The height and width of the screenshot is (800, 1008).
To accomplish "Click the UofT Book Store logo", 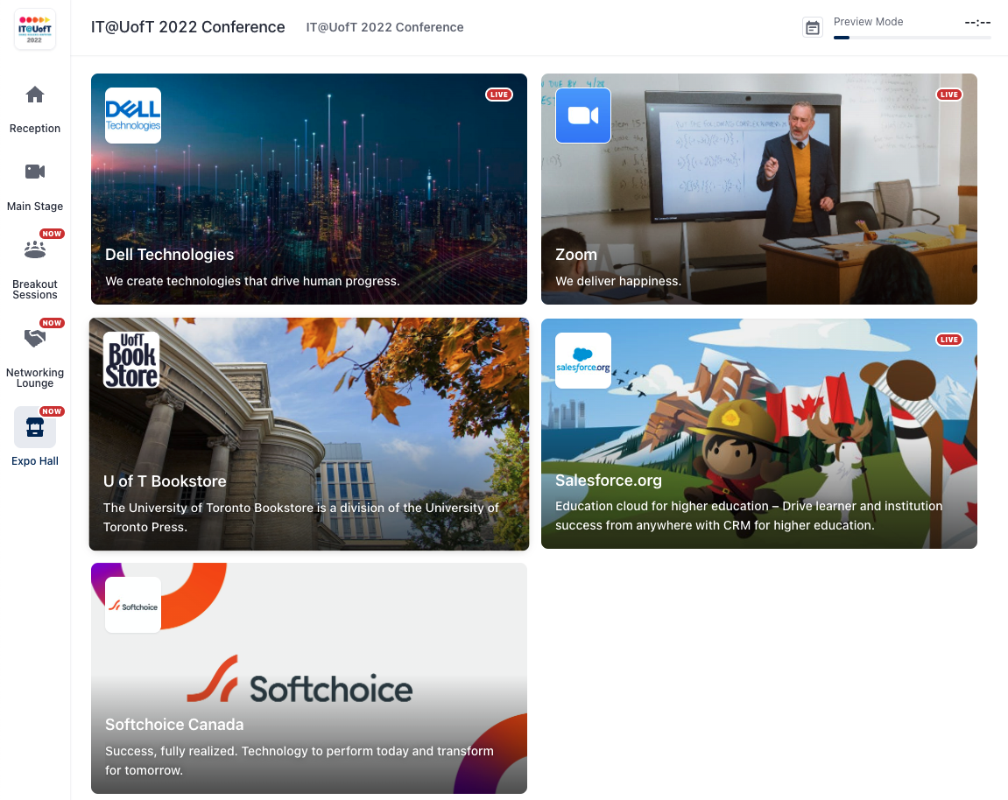I will pos(131,360).
